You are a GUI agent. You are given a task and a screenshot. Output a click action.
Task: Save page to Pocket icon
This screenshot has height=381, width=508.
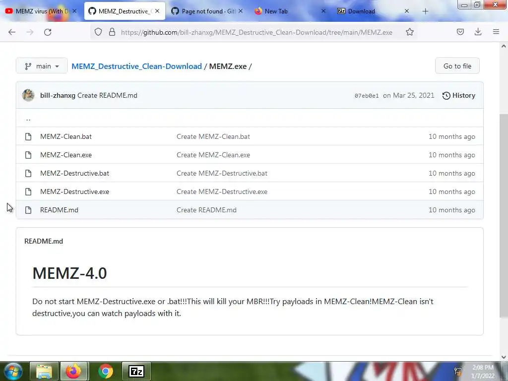point(460,32)
